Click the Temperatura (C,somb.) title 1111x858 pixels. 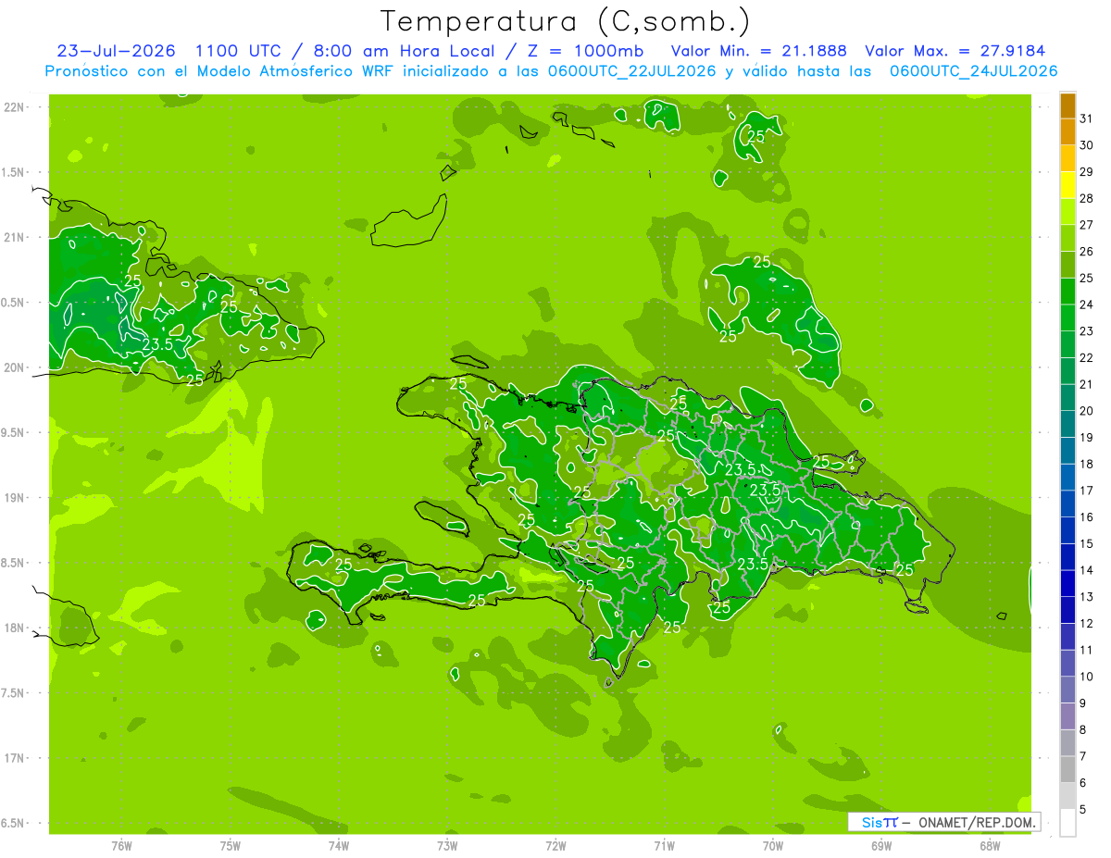[x=566, y=21]
